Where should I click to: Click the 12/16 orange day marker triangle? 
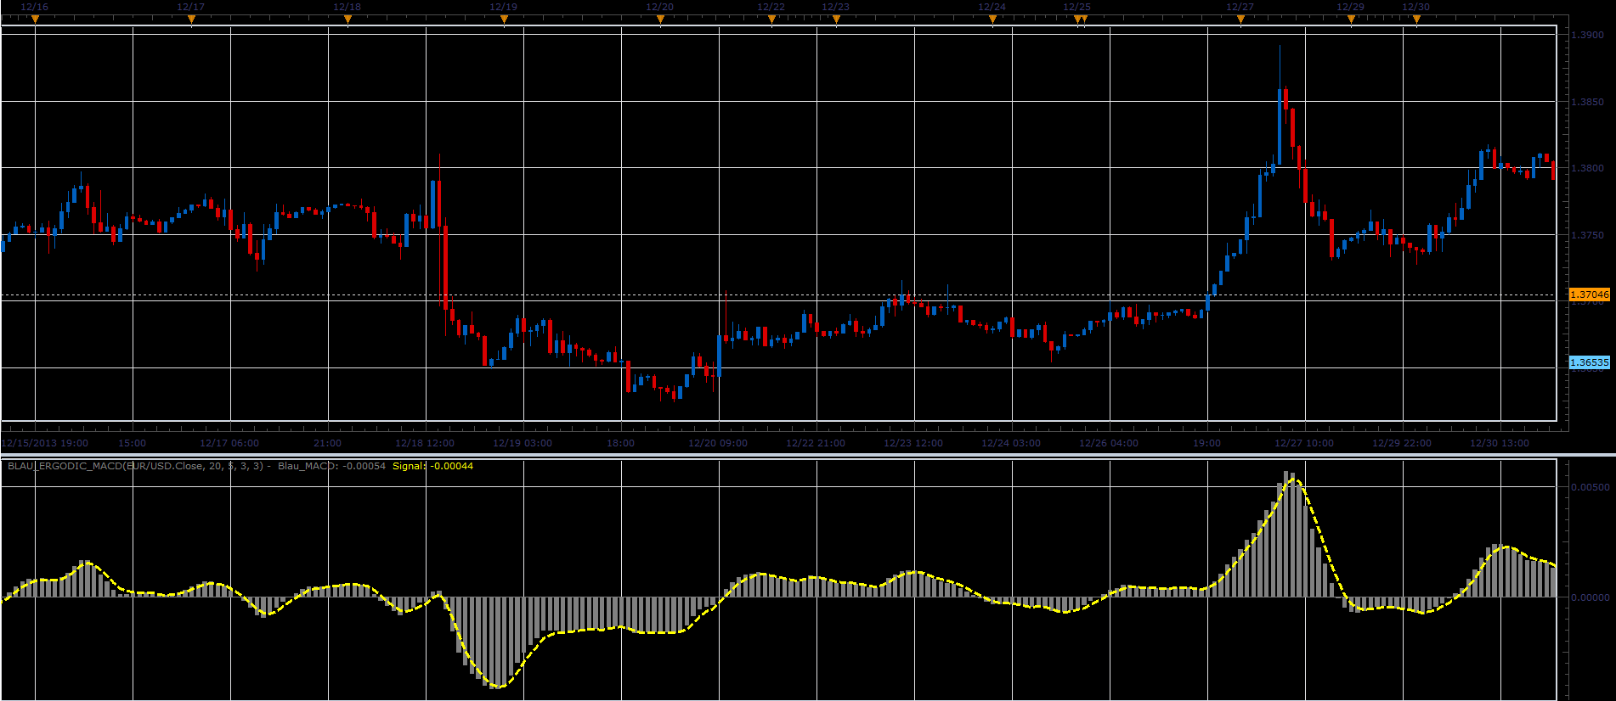[35, 19]
